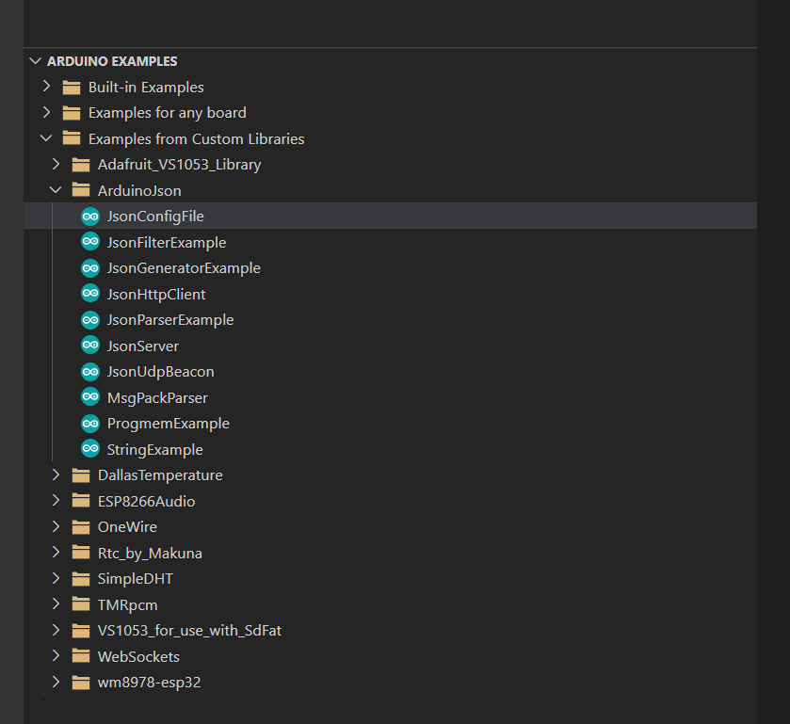
Task: Collapse the ArduinoJson folder chevron
Action: pos(56,190)
